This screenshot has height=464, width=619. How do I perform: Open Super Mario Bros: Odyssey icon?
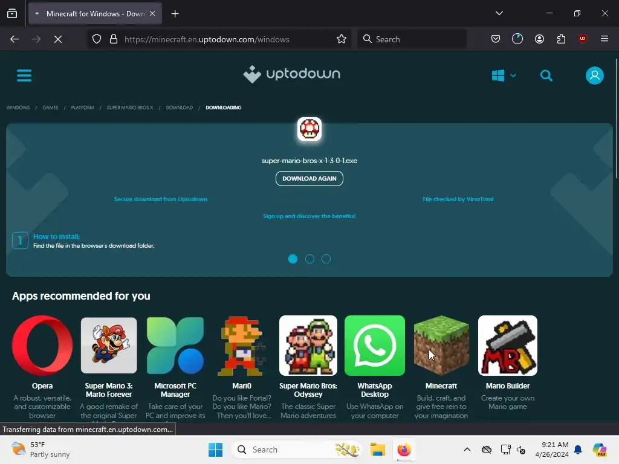(308, 346)
